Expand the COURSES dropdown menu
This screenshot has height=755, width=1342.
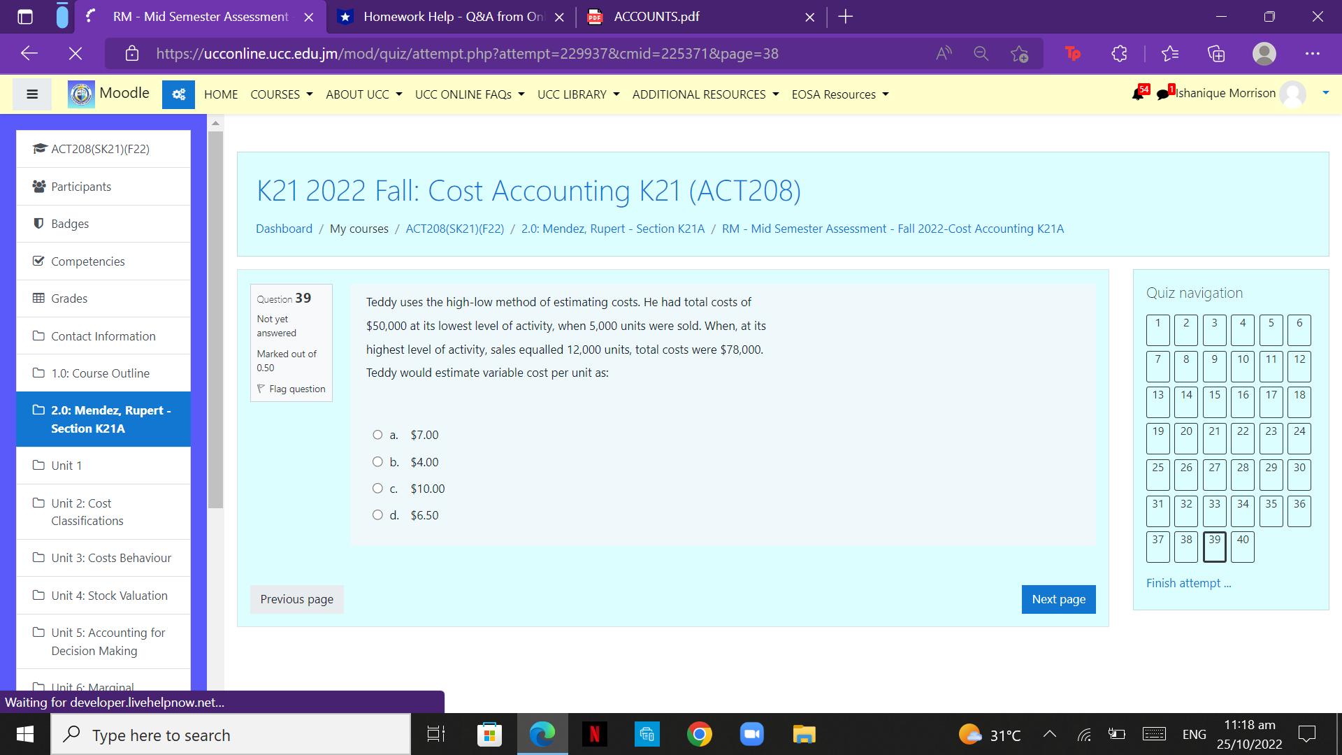pyautogui.click(x=281, y=94)
